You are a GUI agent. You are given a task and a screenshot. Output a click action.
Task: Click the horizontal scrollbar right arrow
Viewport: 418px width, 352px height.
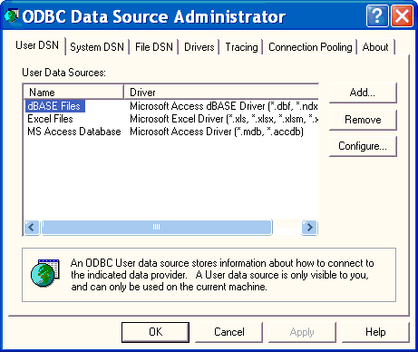309,227
